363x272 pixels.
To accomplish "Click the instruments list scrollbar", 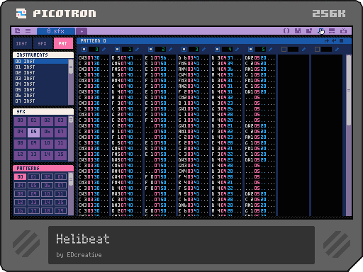I will 71,81.
